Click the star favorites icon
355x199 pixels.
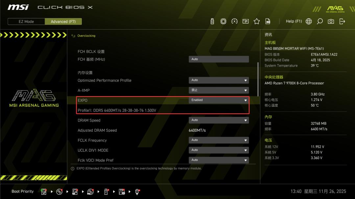tap(257, 21)
